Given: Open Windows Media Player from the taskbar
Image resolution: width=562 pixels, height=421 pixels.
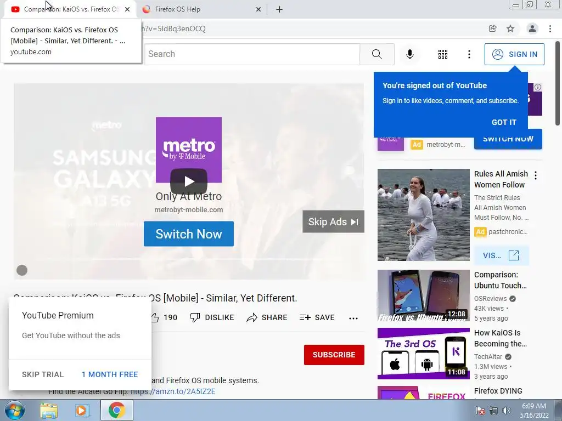Looking at the screenshot, I should coord(82,410).
